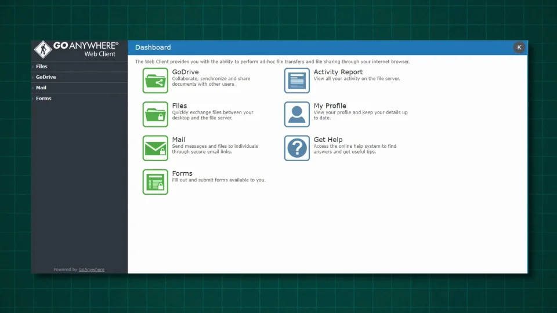Image resolution: width=557 pixels, height=313 pixels.
Task: Follow the GoAnywhere powered-by link
Action: tap(91, 270)
